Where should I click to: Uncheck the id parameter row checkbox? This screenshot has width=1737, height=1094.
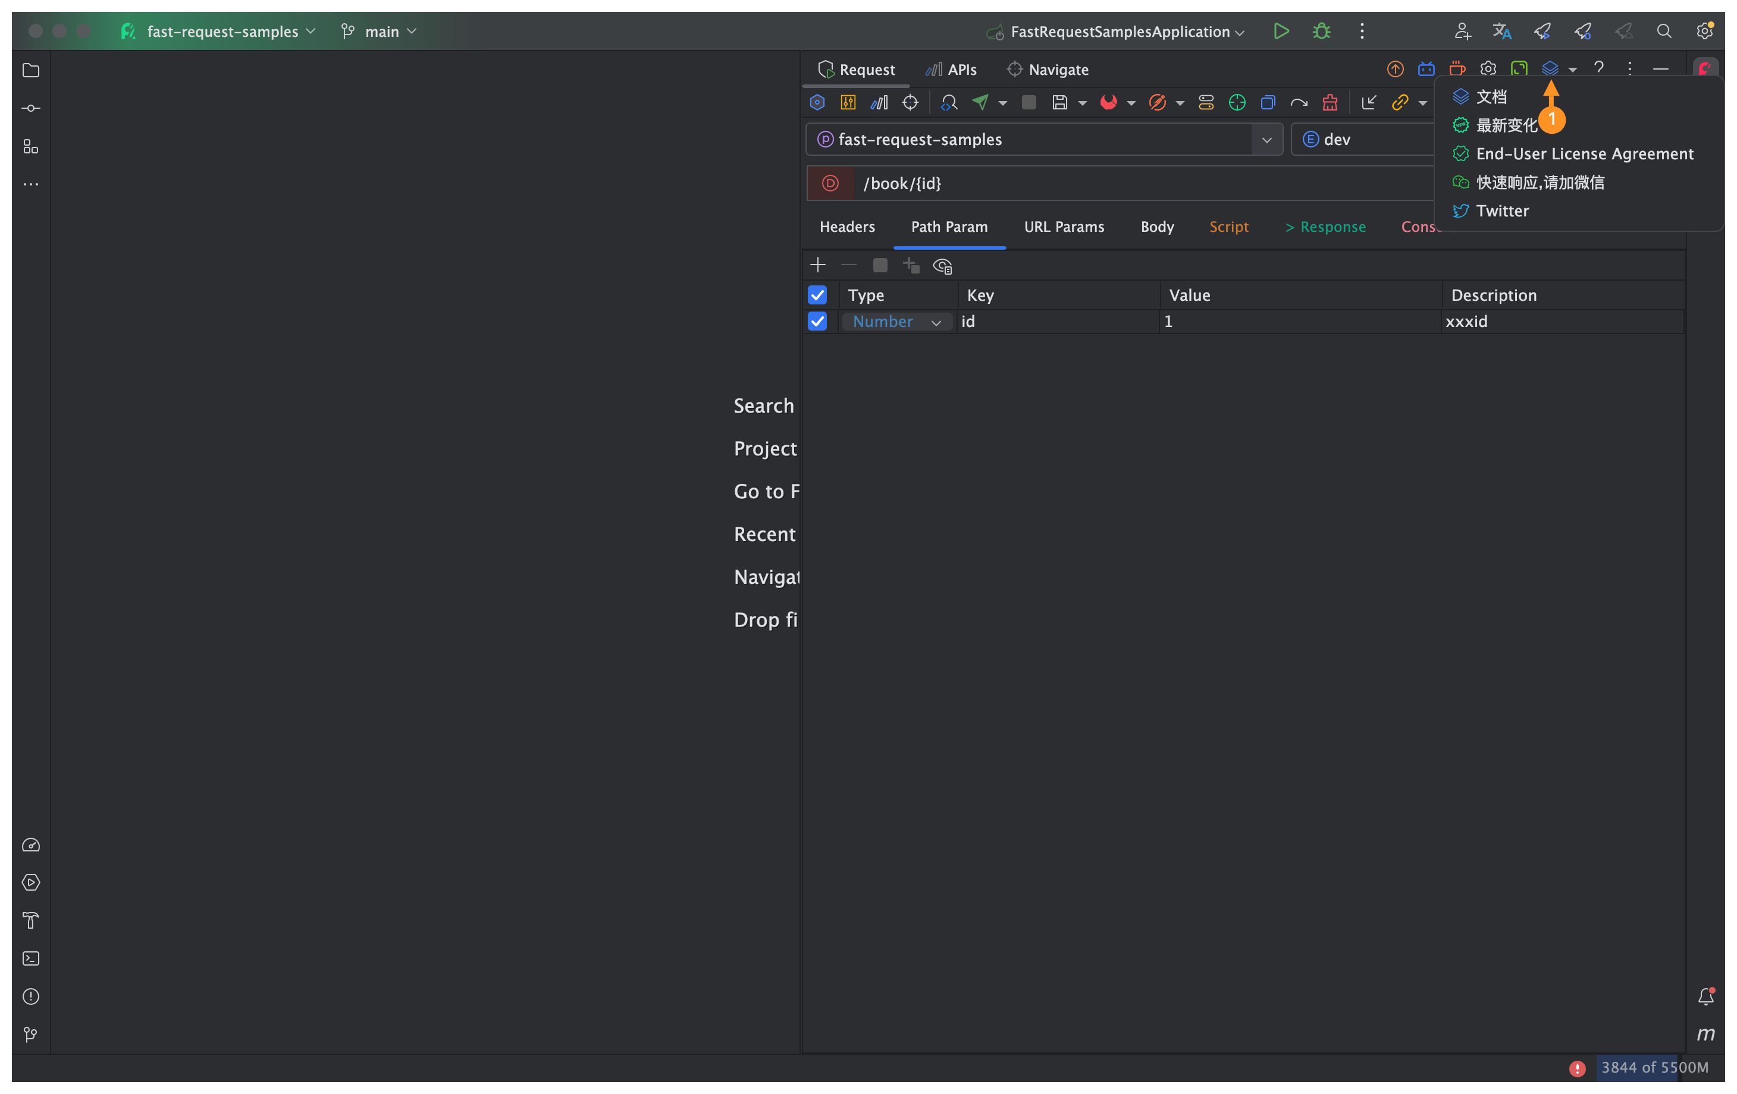(x=817, y=322)
